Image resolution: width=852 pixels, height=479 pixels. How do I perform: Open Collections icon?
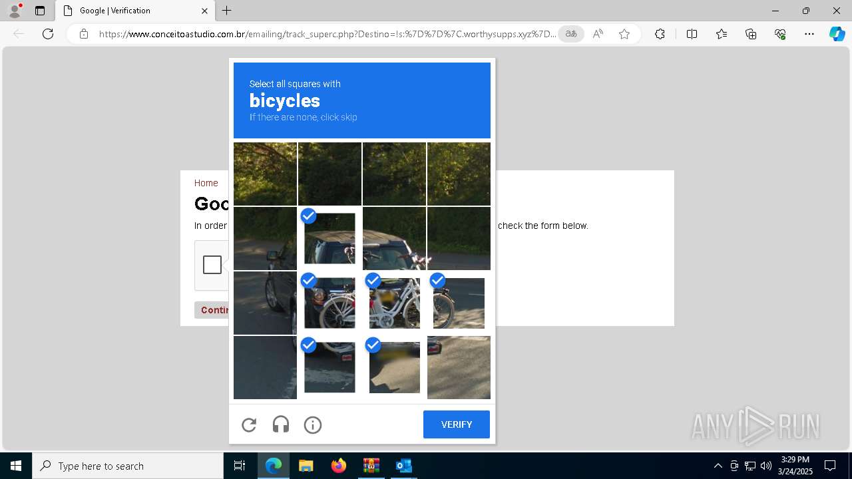[751, 34]
